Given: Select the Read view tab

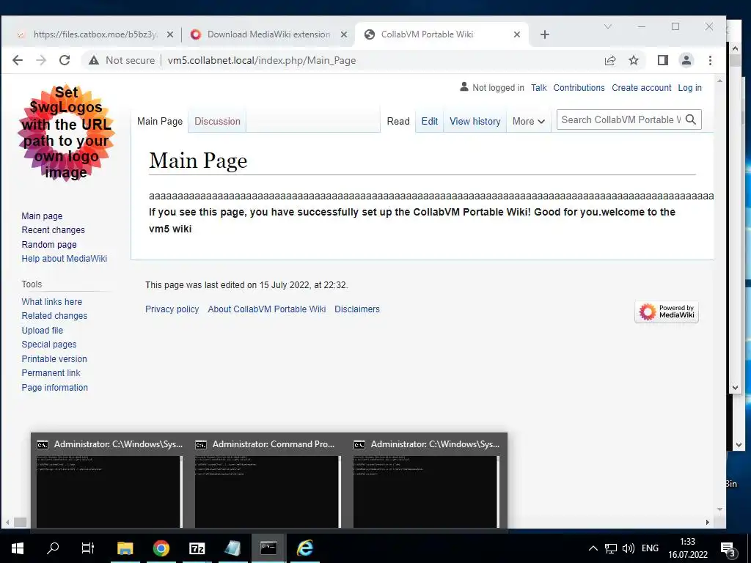Looking at the screenshot, I should point(398,122).
